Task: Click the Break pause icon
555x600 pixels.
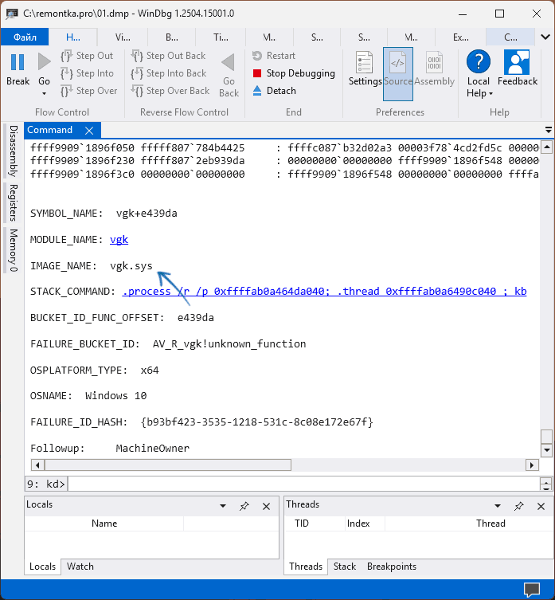Action: point(18,62)
